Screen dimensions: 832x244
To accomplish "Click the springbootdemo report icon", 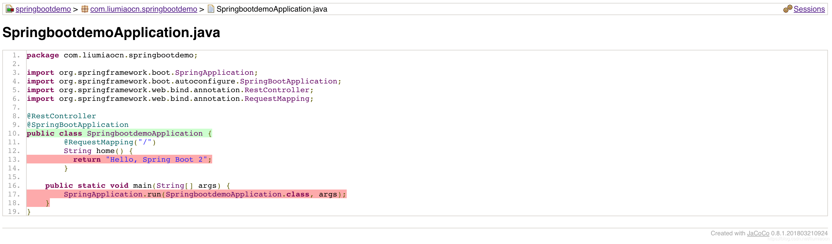I will (x=10, y=9).
